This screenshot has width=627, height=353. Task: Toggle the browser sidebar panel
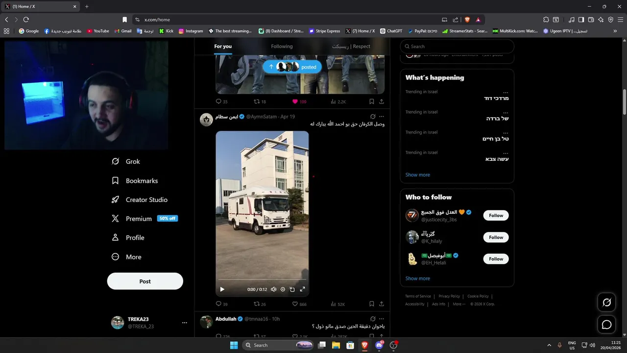pyautogui.click(x=581, y=20)
